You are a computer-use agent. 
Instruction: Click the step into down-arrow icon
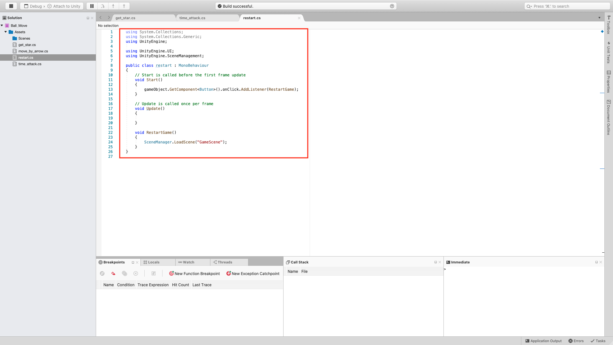click(x=113, y=6)
